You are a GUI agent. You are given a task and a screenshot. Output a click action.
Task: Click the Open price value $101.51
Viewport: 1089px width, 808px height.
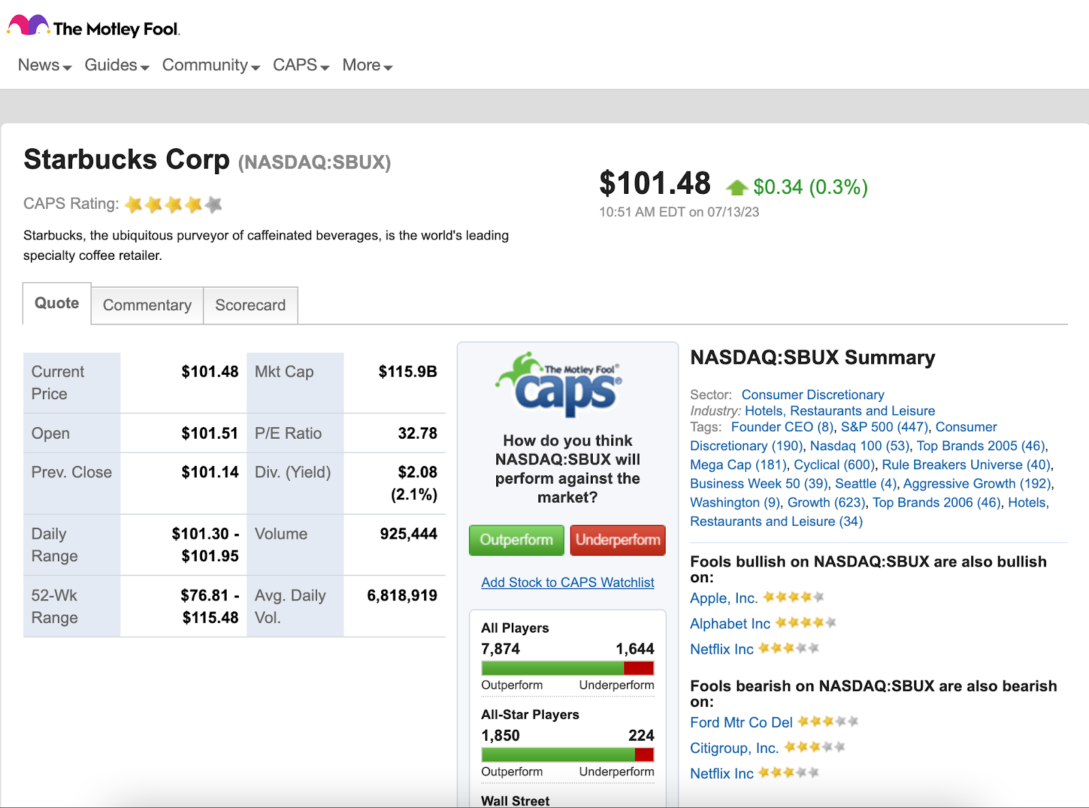click(210, 433)
